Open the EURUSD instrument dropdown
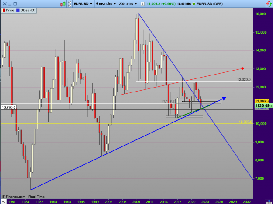The height and width of the screenshot is (204, 273). pyautogui.click(x=83, y=4)
